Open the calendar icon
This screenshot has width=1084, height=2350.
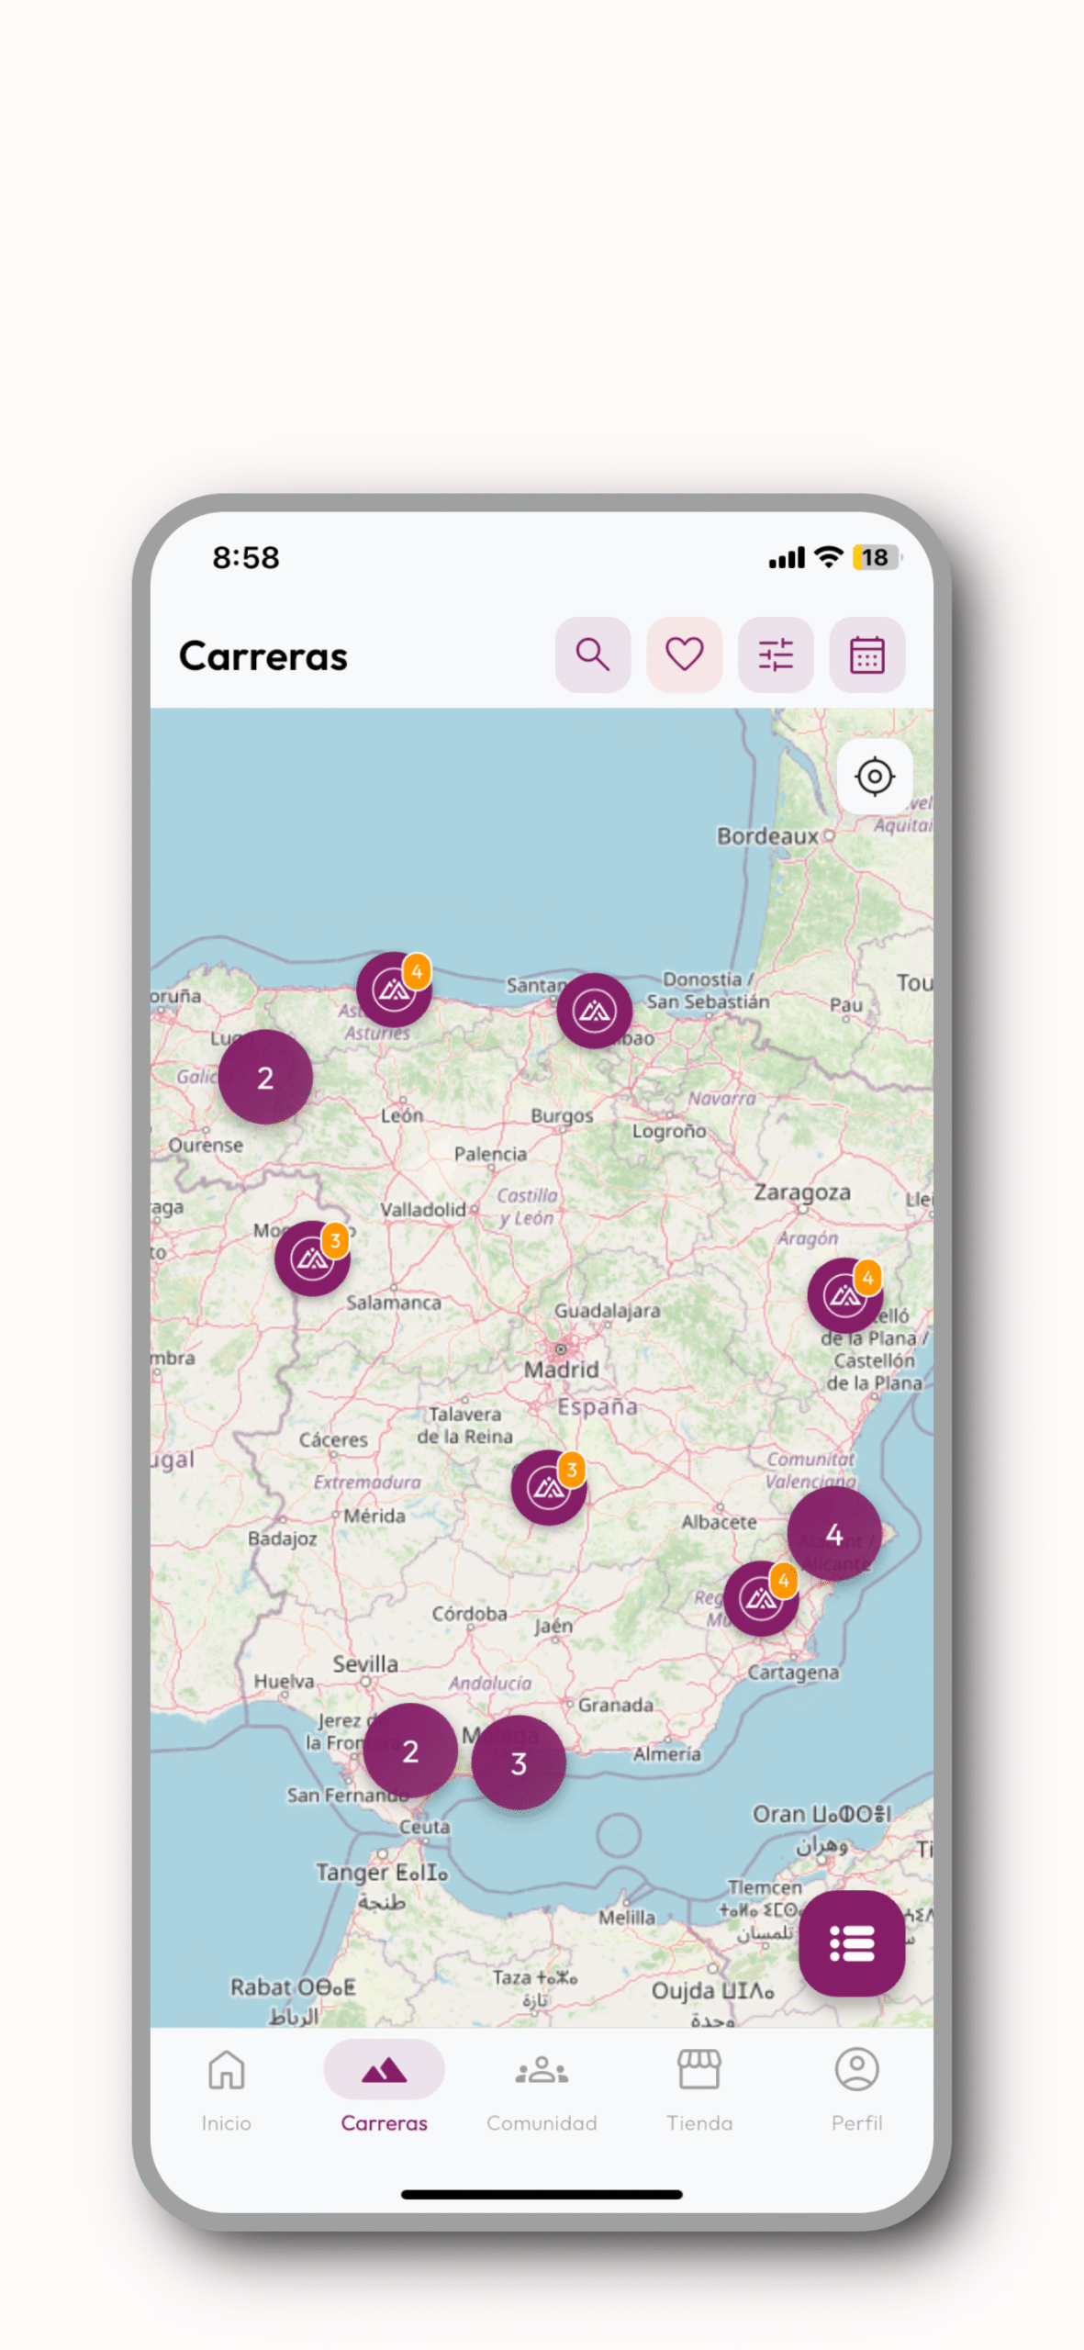(x=866, y=655)
